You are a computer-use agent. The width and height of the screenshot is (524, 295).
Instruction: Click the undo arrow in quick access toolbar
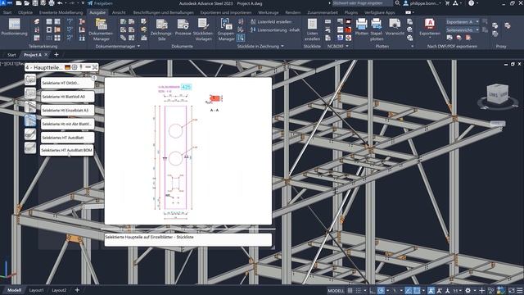[x=60, y=3]
